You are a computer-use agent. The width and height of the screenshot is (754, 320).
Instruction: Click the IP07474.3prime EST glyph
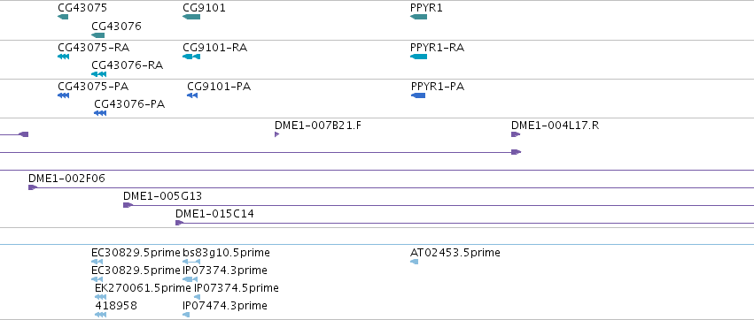(187, 315)
